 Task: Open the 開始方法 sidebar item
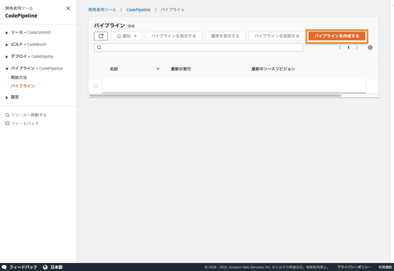(x=19, y=78)
